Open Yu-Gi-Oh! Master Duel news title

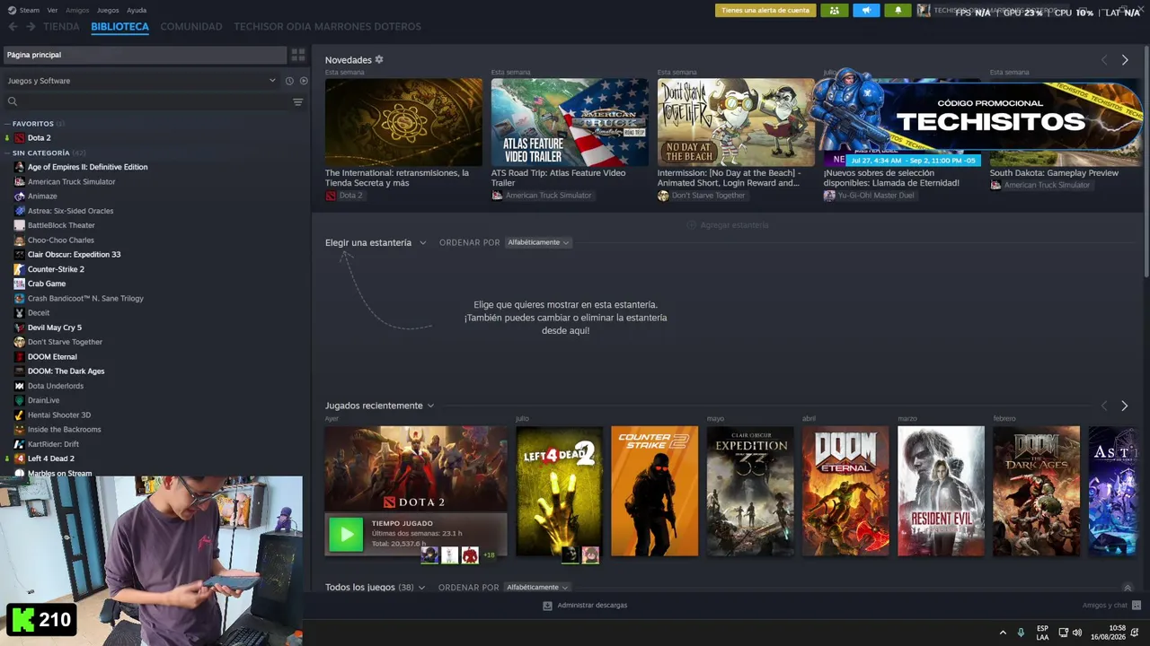(891, 178)
